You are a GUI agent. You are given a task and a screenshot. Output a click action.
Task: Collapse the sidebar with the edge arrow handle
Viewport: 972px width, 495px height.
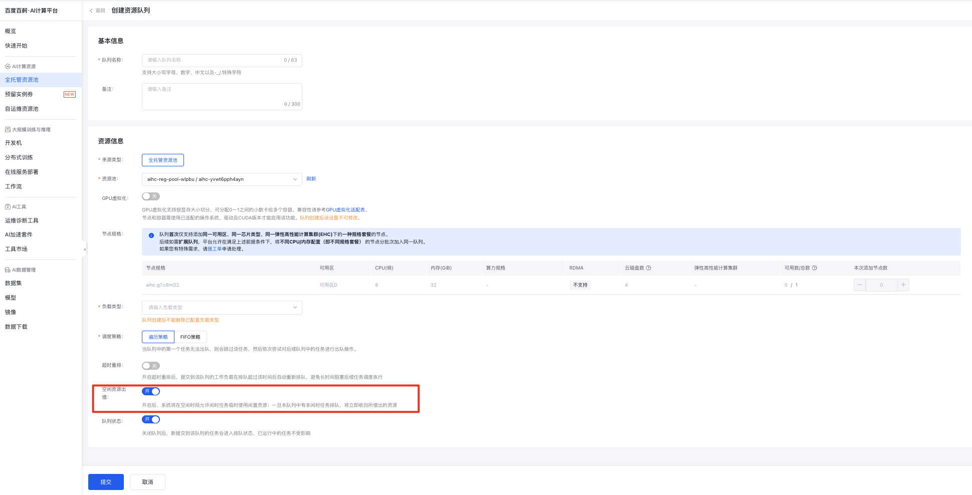coord(84,249)
